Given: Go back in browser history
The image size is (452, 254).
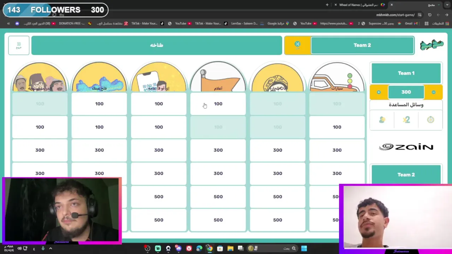Looking at the screenshot, I should [x=446, y=15].
